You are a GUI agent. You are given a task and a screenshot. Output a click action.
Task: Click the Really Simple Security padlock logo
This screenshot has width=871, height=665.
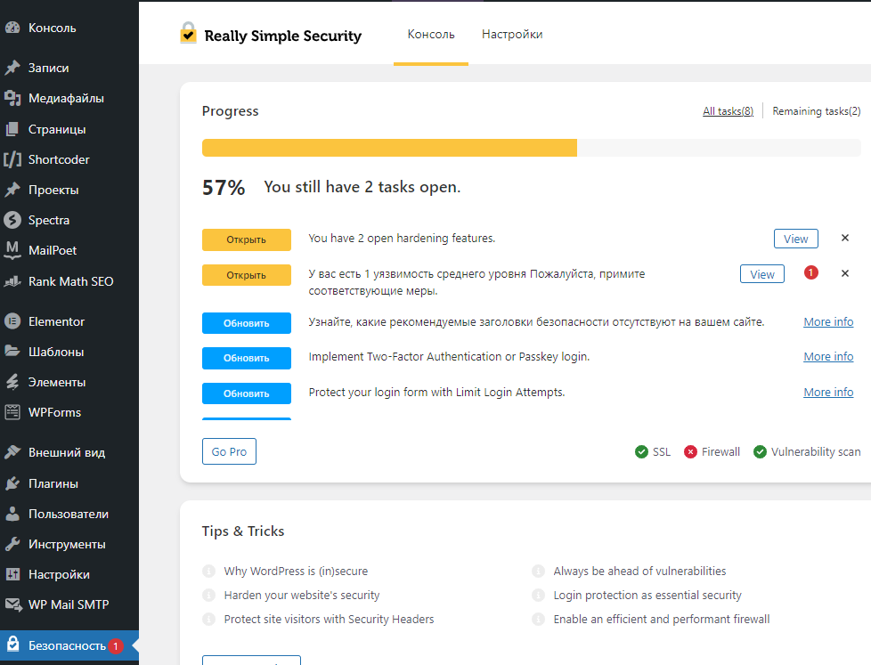(188, 33)
